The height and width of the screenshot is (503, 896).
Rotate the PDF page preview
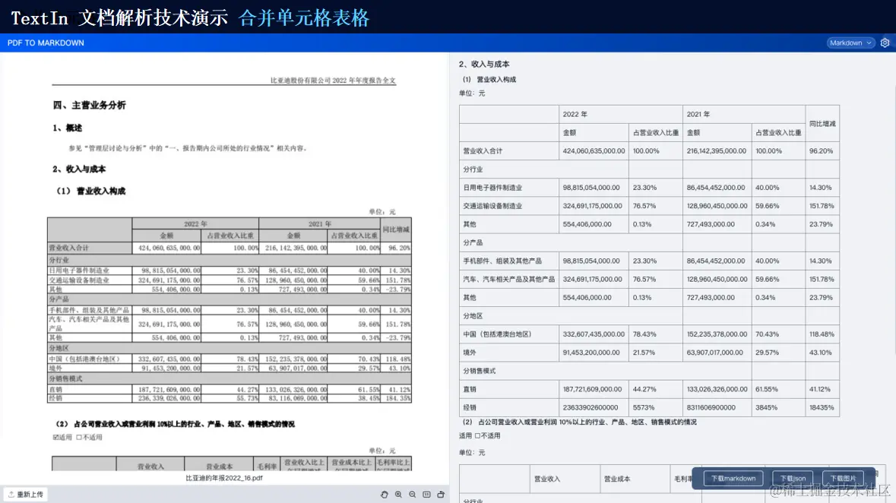pyautogui.click(x=441, y=495)
